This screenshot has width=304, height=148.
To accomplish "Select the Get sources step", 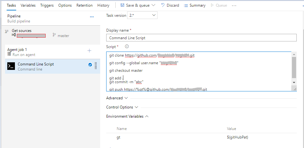I will (x=22, y=31).
